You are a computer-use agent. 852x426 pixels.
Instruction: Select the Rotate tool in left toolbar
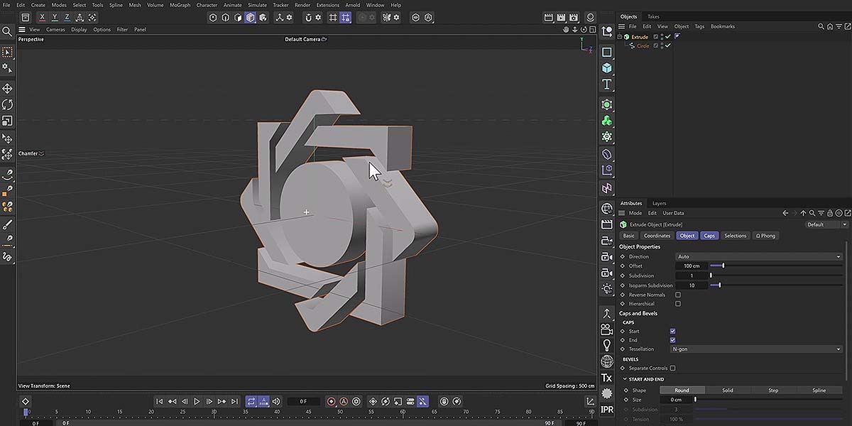[x=7, y=104]
